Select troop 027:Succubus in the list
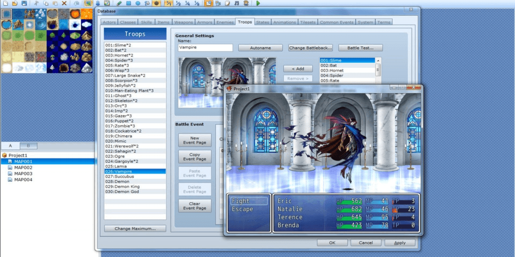This screenshot has height=257, width=515. coord(135,176)
